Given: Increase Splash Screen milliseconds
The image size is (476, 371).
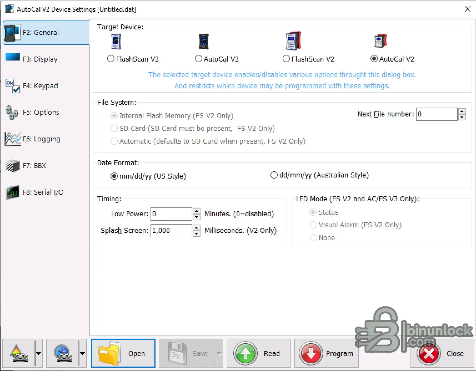Looking at the screenshot, I should (196, 228).
